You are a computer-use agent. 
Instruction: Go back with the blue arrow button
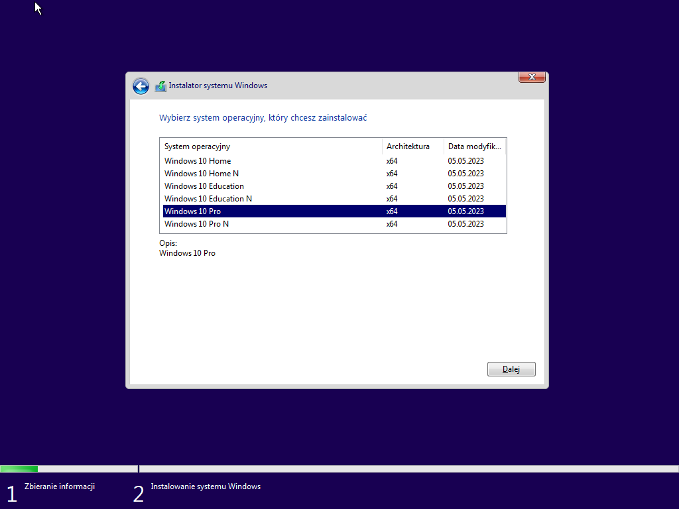(x=141, y=86)
